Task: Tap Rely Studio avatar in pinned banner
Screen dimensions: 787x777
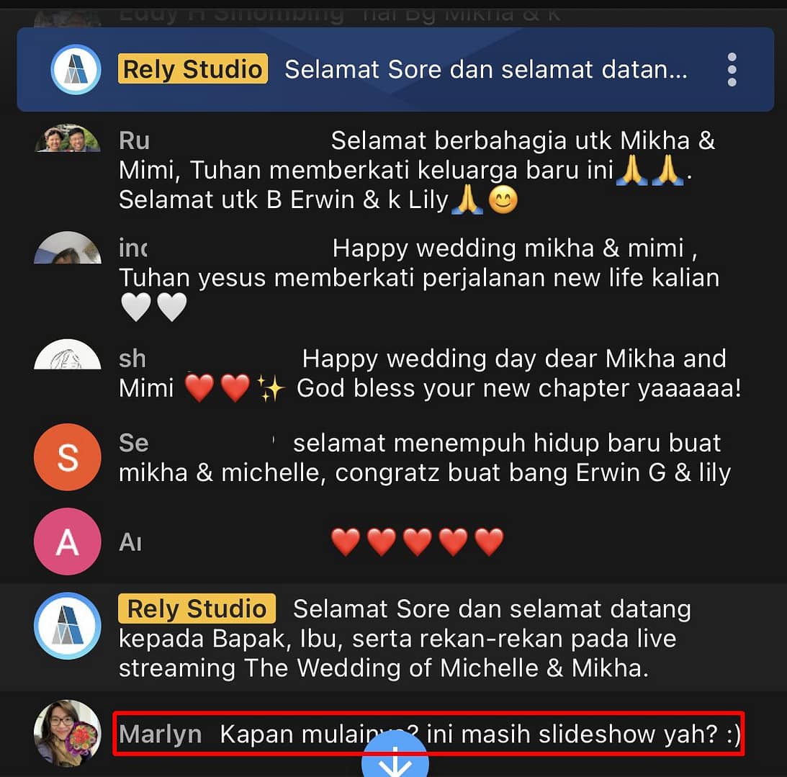Action: pyautogui.click(x=76, y=69)
